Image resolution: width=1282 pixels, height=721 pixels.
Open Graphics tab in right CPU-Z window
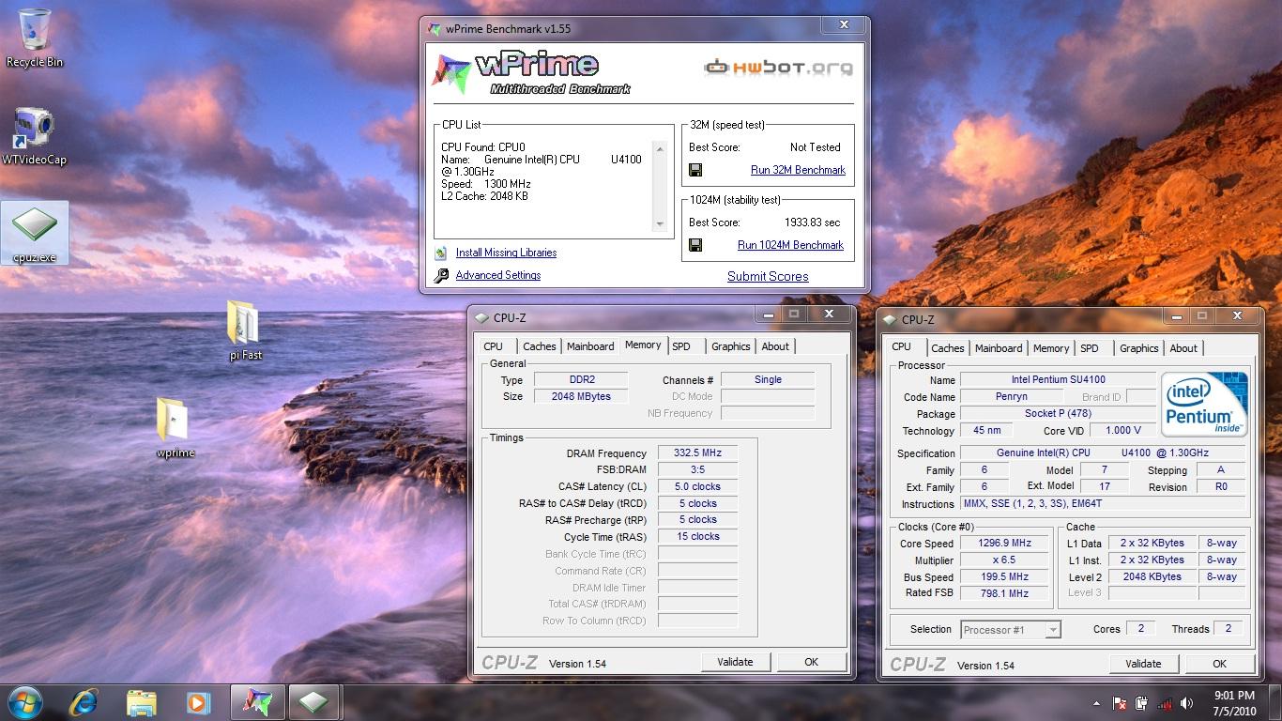tap(1138, 348)
